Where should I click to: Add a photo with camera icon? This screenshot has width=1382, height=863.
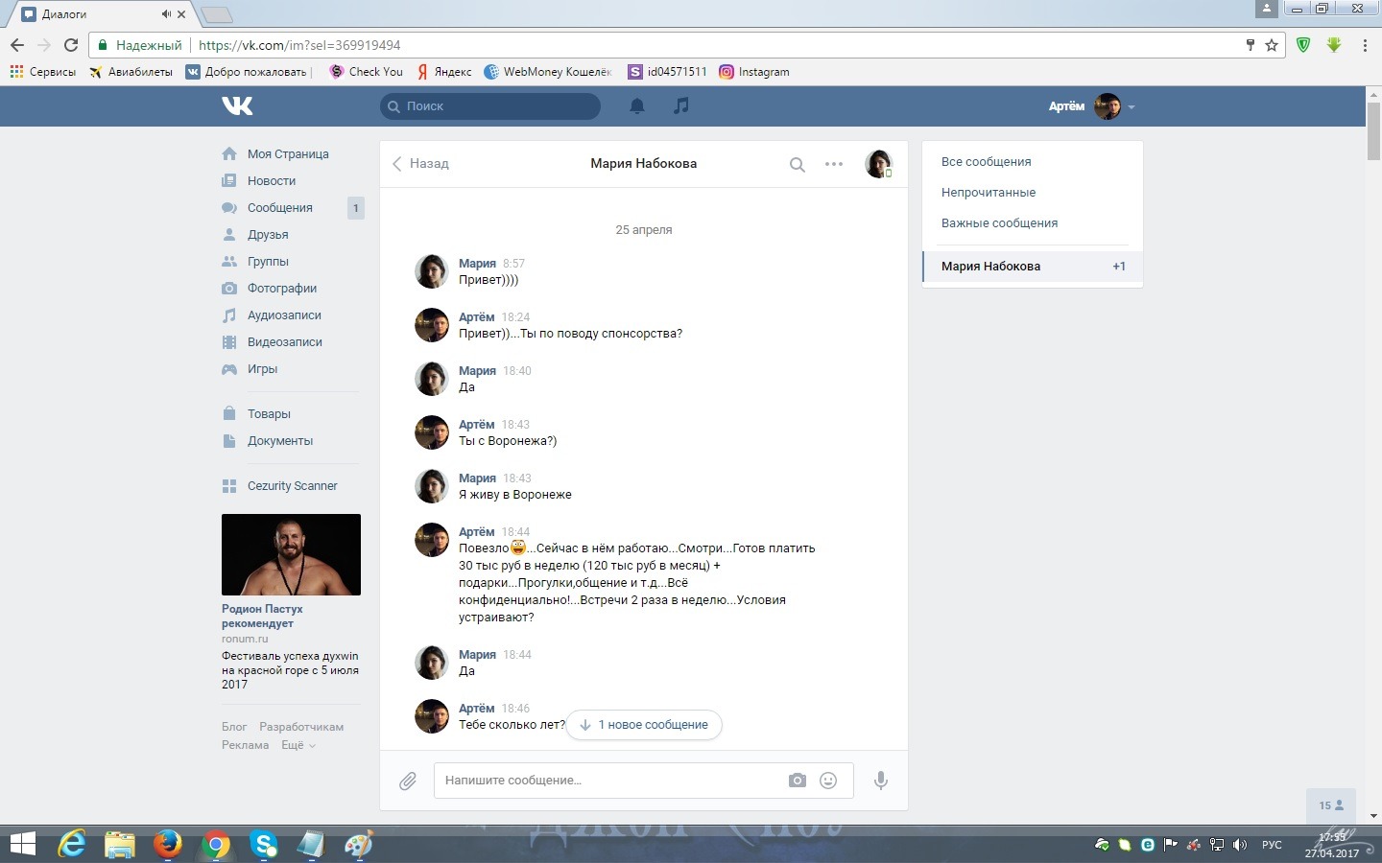(x=798, y=781)
